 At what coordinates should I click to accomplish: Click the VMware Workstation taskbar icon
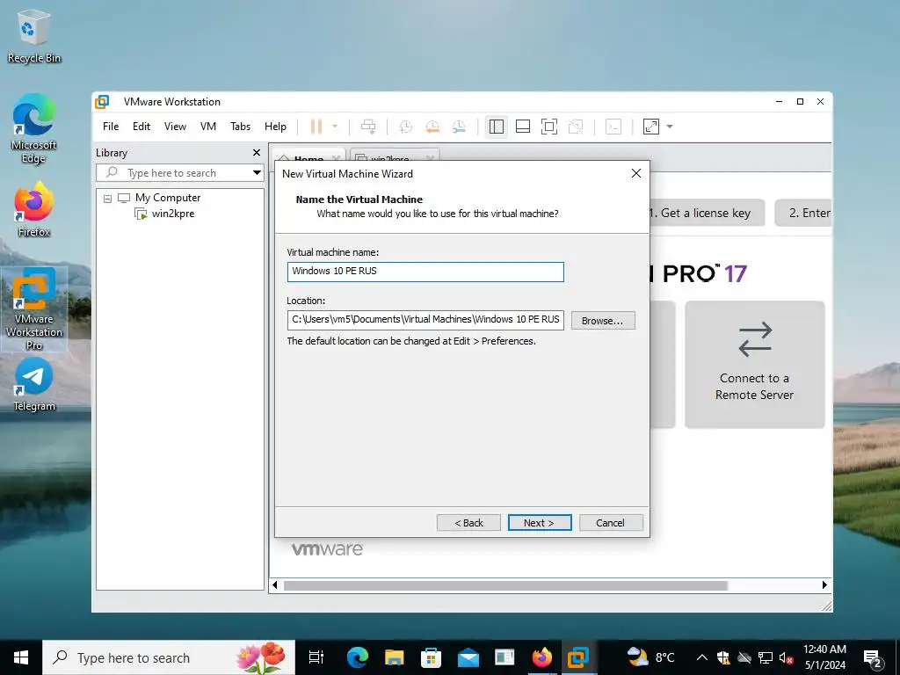point(578,657)
